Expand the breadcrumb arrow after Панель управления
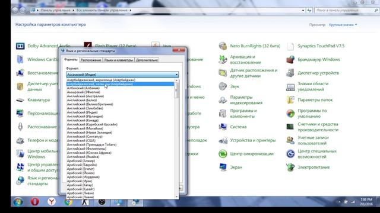Viewport: 380px width, 213px height. pyautogui.click(x=73, y=11)
